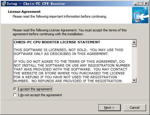Continue with the Next > button

(x=109, y=108)
